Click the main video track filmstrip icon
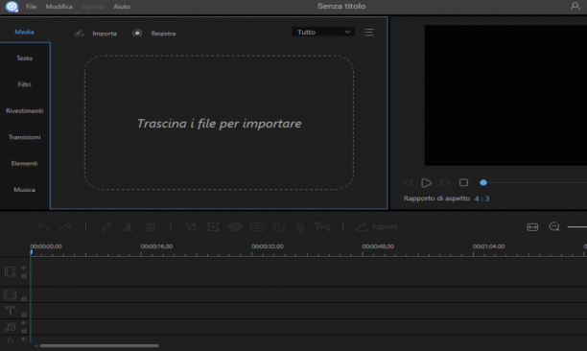This screenshot has height=351, width=587. [x=11, y=271]
